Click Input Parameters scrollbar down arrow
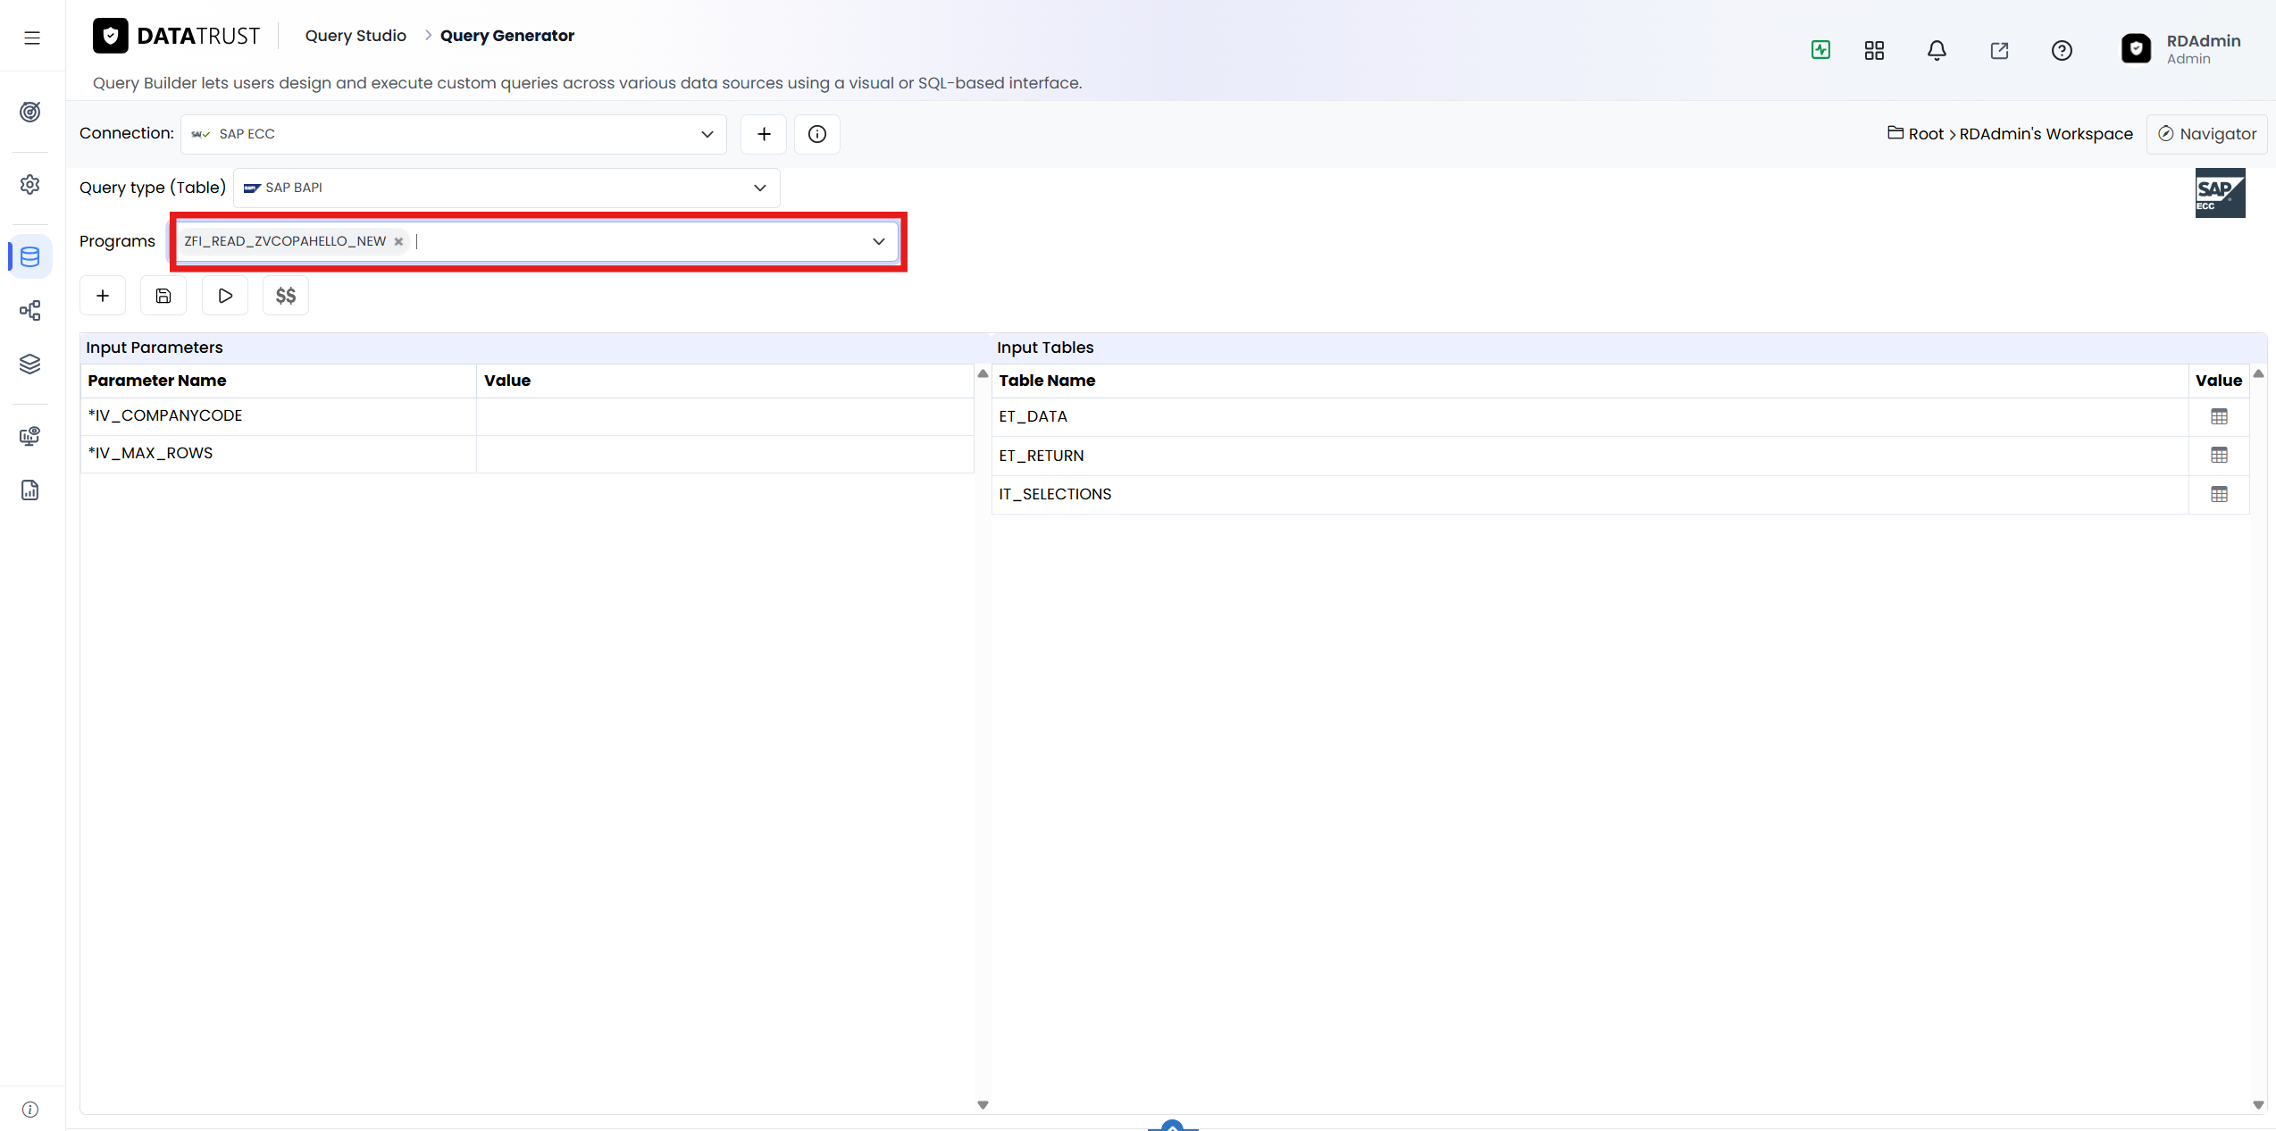 [x=983, y=1104]
